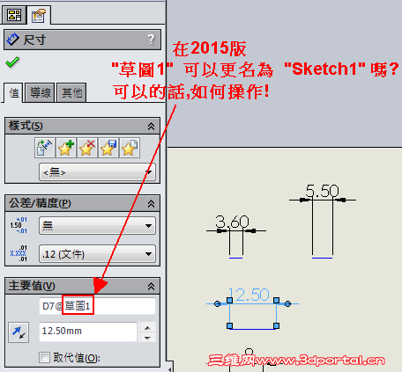Click the tolerance type icon 1.50 ±.01

[19, 225]
